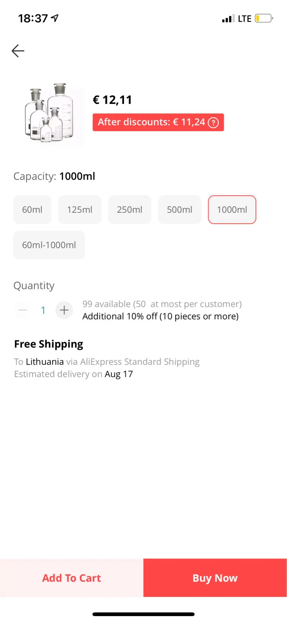Pick the 250ml capacity option
The height and width of the screenshot is (622, 287).
pos(130,210)
